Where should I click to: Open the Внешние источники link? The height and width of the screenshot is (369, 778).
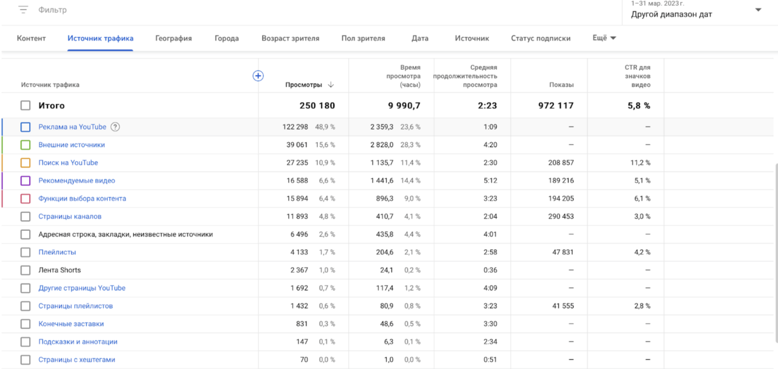[72, 145]
